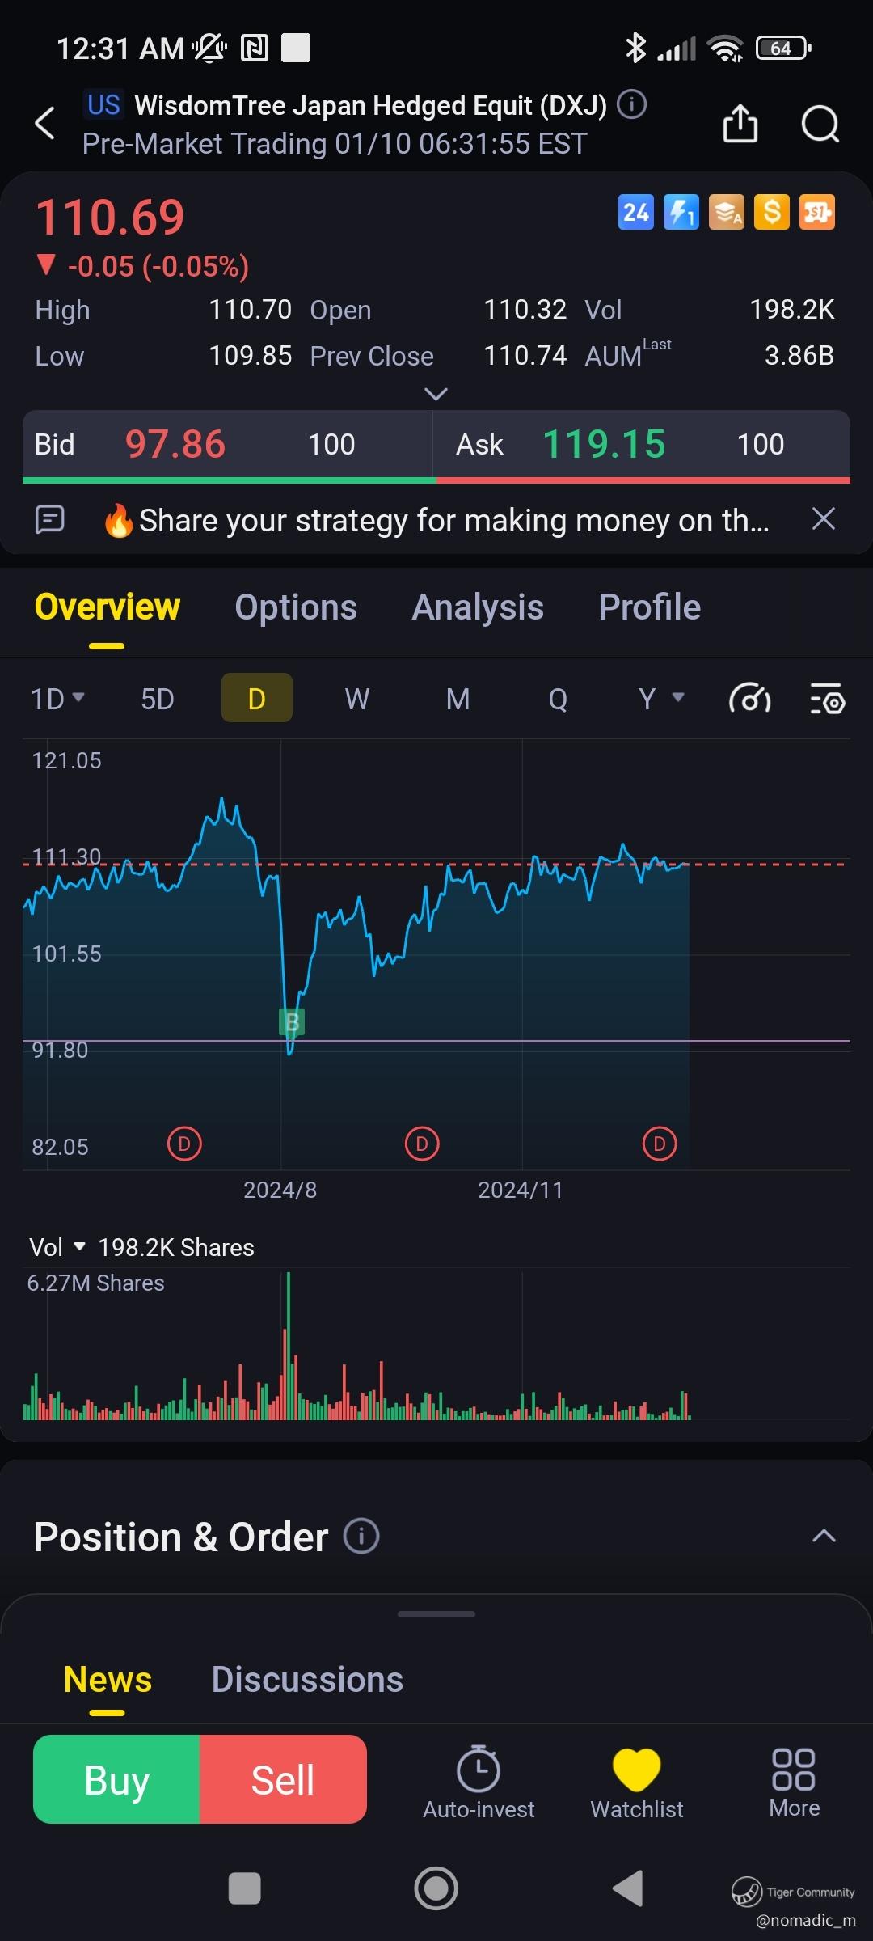This screenshot has width=873, height=1941.
Task: Tap the info icon beside DXJ title
Action: click(631, 104)
